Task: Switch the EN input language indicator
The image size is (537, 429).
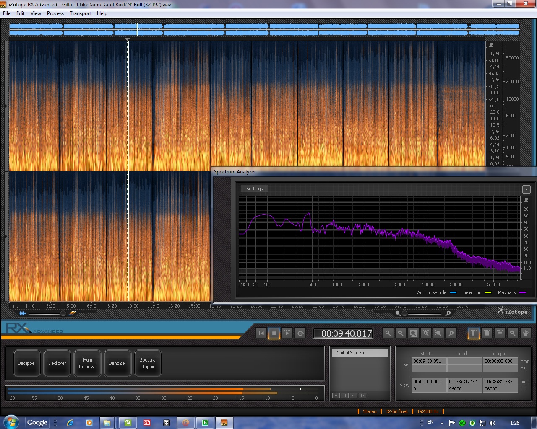Action: pyautogui.click(x=430, y=422)
